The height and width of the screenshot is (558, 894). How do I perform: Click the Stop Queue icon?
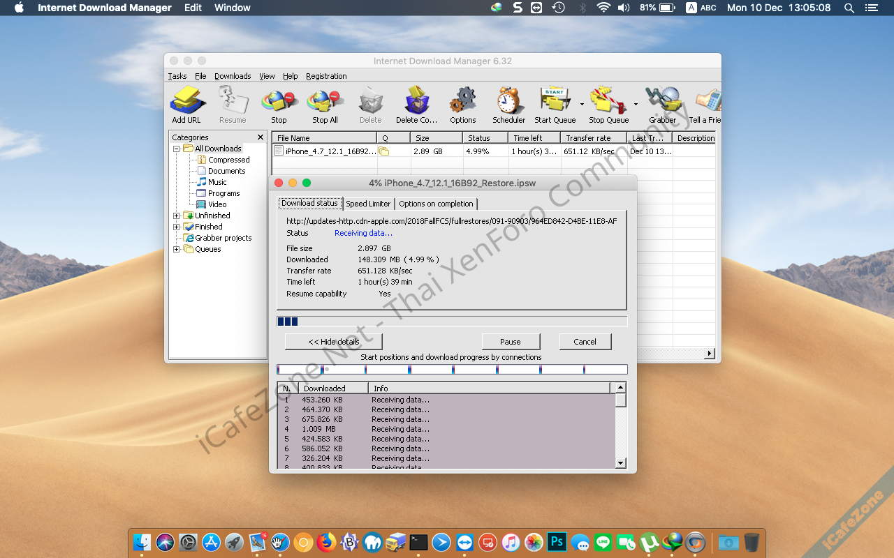[608, 105]
